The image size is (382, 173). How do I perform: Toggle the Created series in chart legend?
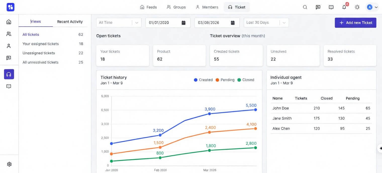(203, 80)
